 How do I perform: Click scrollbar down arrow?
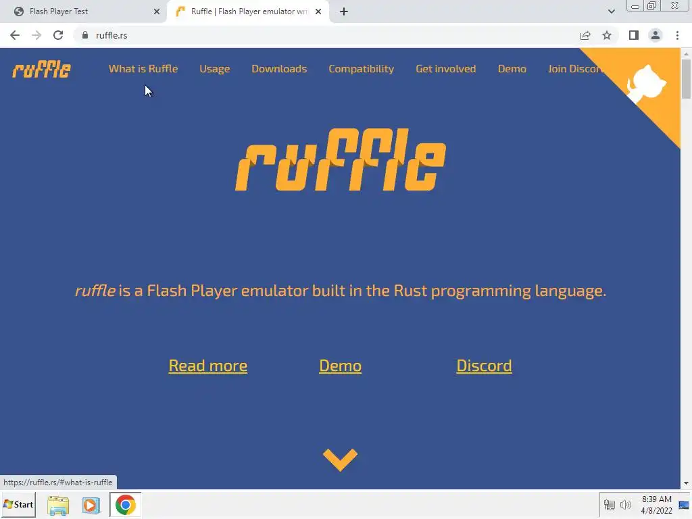point(686,483)
